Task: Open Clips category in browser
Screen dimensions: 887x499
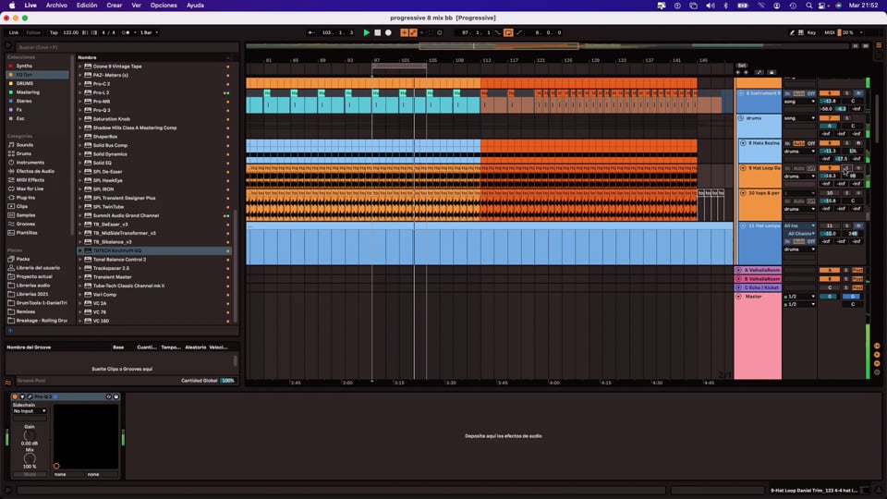Action: [21, 206]
